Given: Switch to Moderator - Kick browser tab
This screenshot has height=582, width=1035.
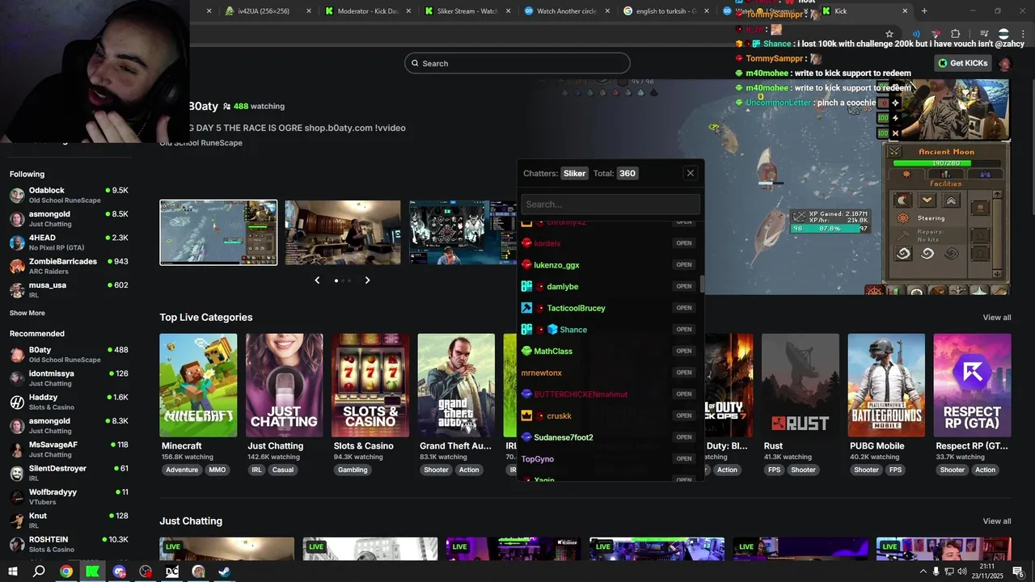Looking at the screenshot, I should (368, 11).
